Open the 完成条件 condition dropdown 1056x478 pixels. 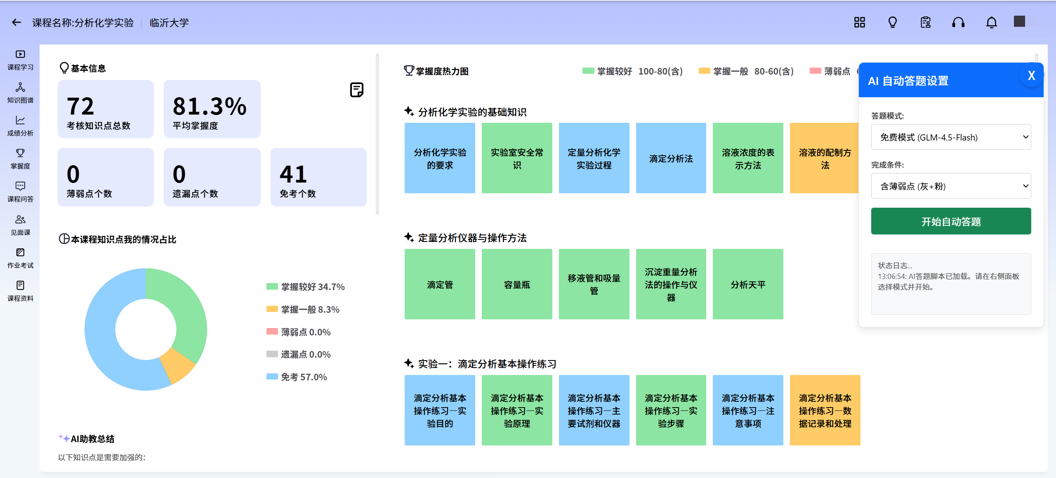coord(951,186)
